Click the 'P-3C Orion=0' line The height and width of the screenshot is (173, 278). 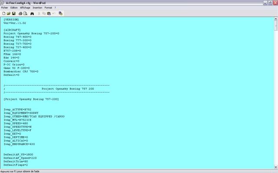tap(14, 64)
